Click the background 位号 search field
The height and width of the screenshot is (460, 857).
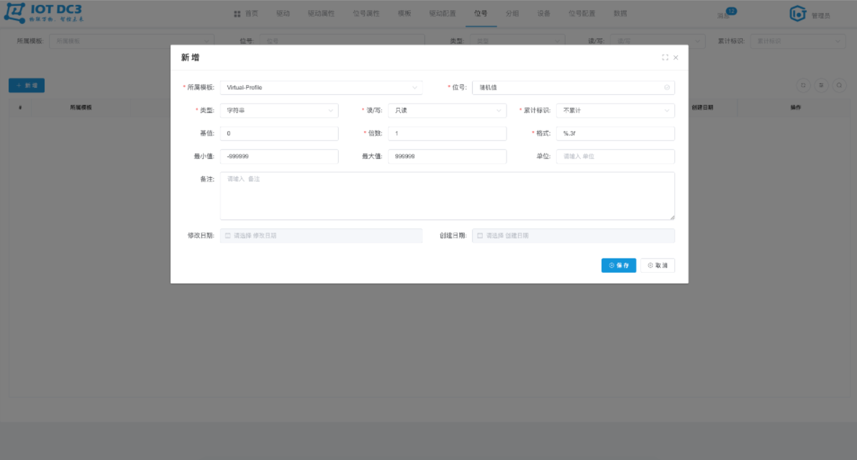[342, 41]
